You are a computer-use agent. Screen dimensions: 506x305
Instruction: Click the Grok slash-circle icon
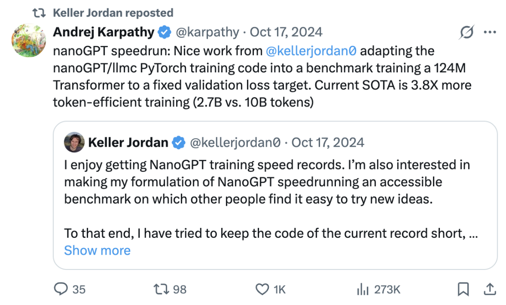(467, 32)
